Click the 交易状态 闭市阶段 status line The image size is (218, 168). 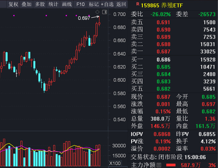[x=168, y=157]
